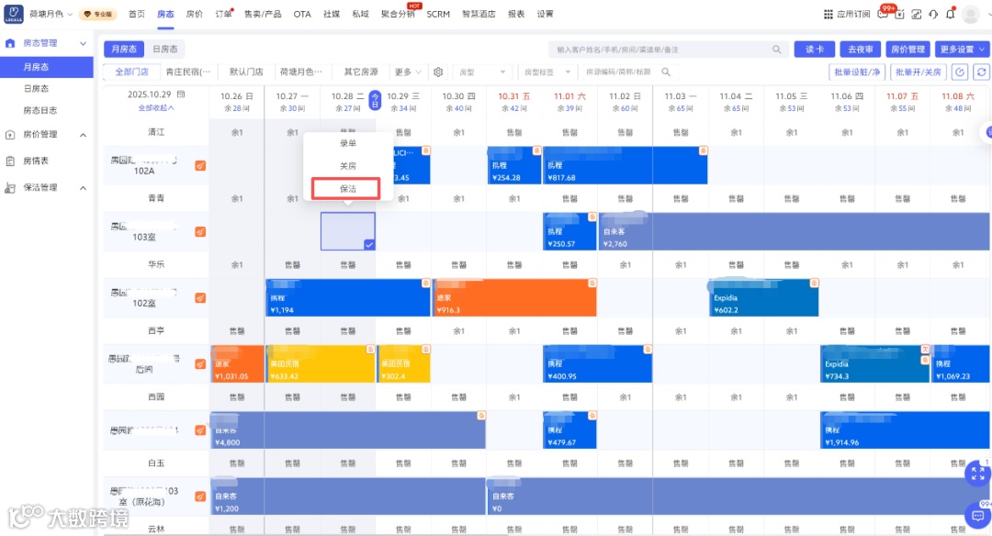The width and height of the screenshot is (992, 536).
Task: Open 房态日志 in the sidebar
Action: (39, 110)
